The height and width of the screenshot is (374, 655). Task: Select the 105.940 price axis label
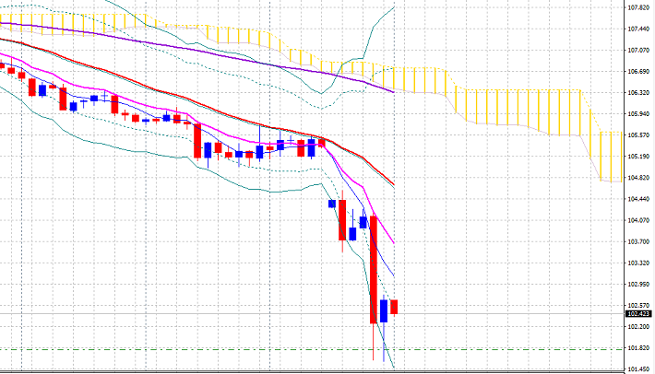pos(638,114)
